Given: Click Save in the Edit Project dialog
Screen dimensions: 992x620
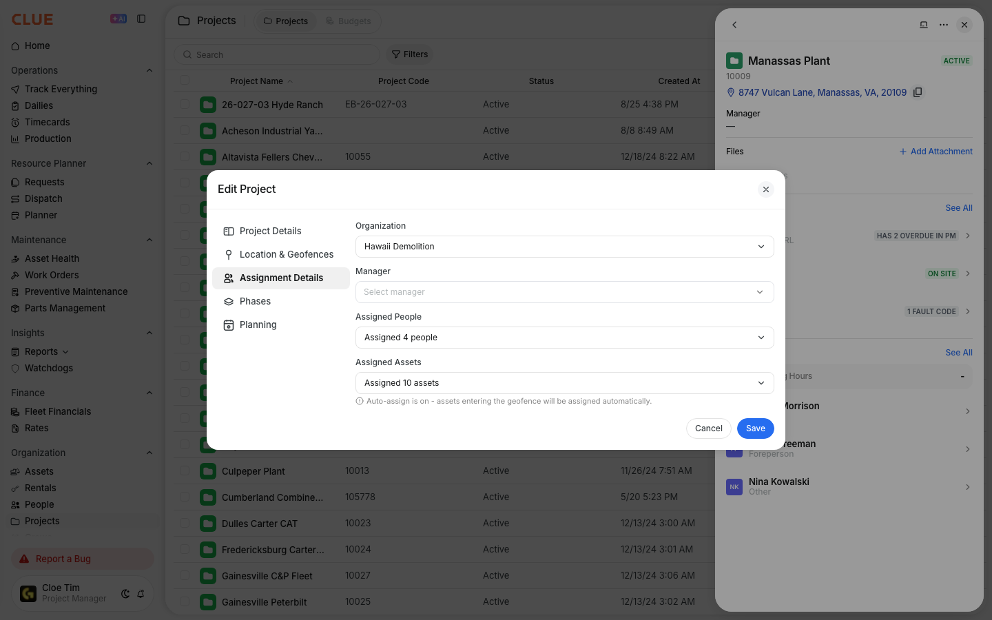Looking at the screenshot, I should [x=755, y=428].
